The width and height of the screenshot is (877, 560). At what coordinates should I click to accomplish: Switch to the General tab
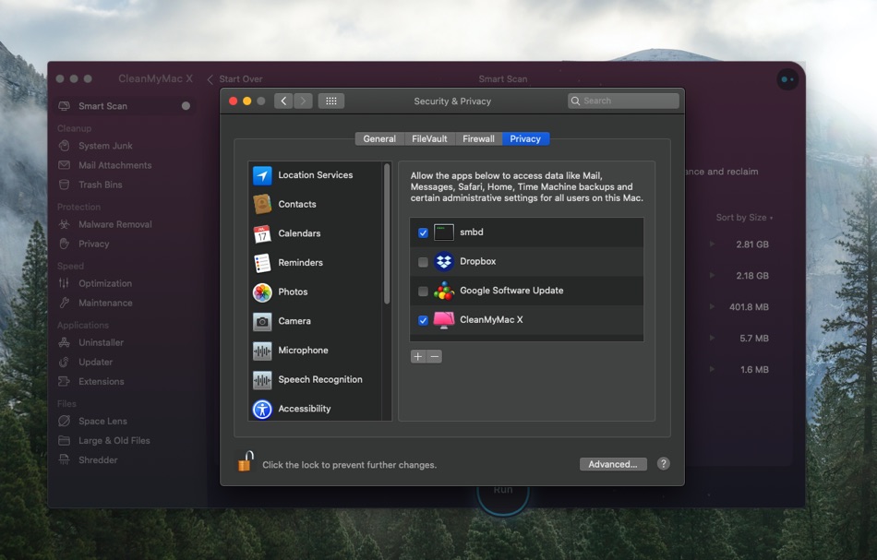click(x=379, y=138)
